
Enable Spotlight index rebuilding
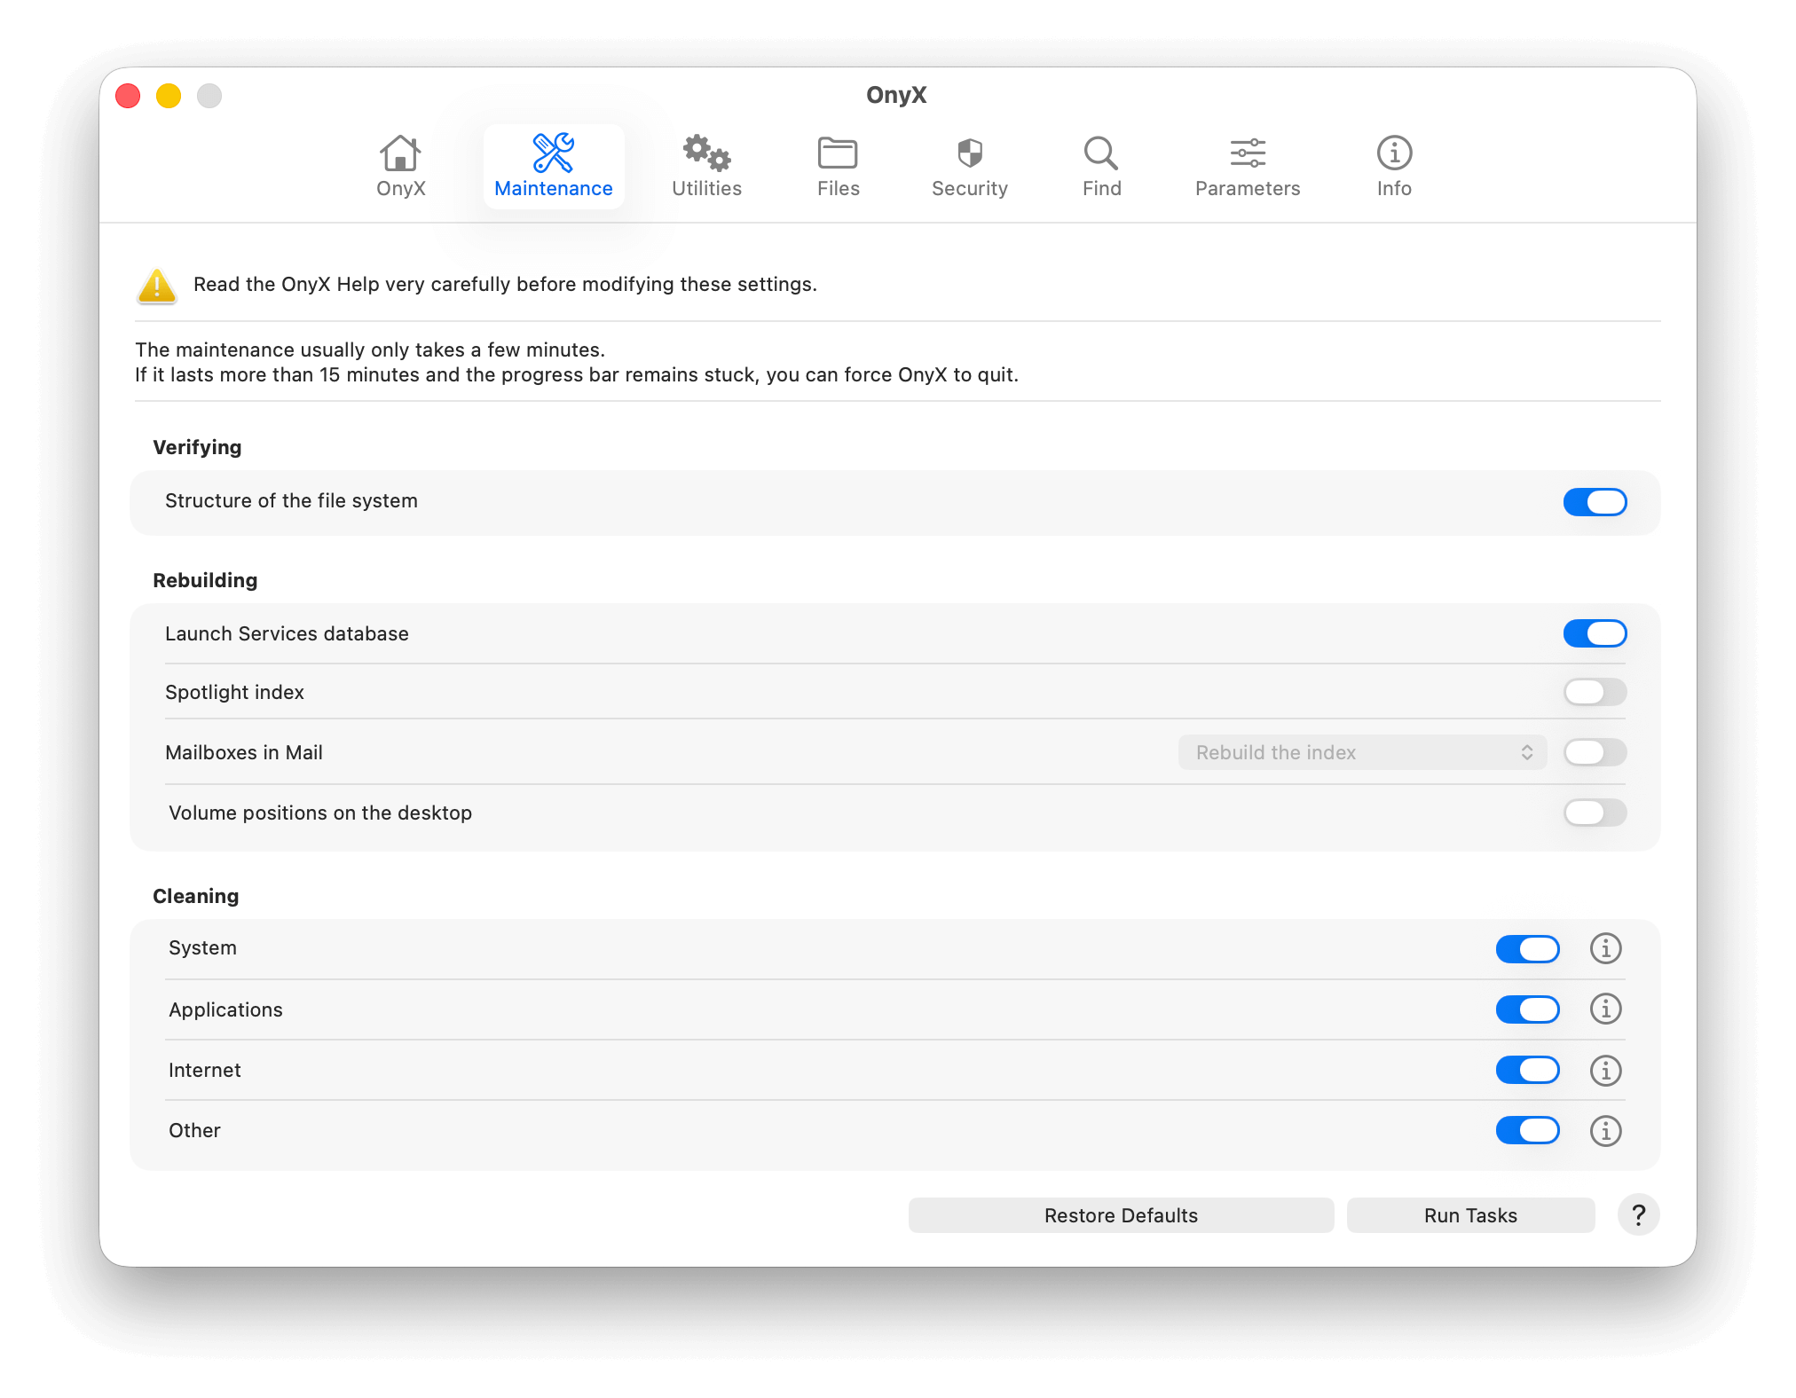pos(1595,692)
